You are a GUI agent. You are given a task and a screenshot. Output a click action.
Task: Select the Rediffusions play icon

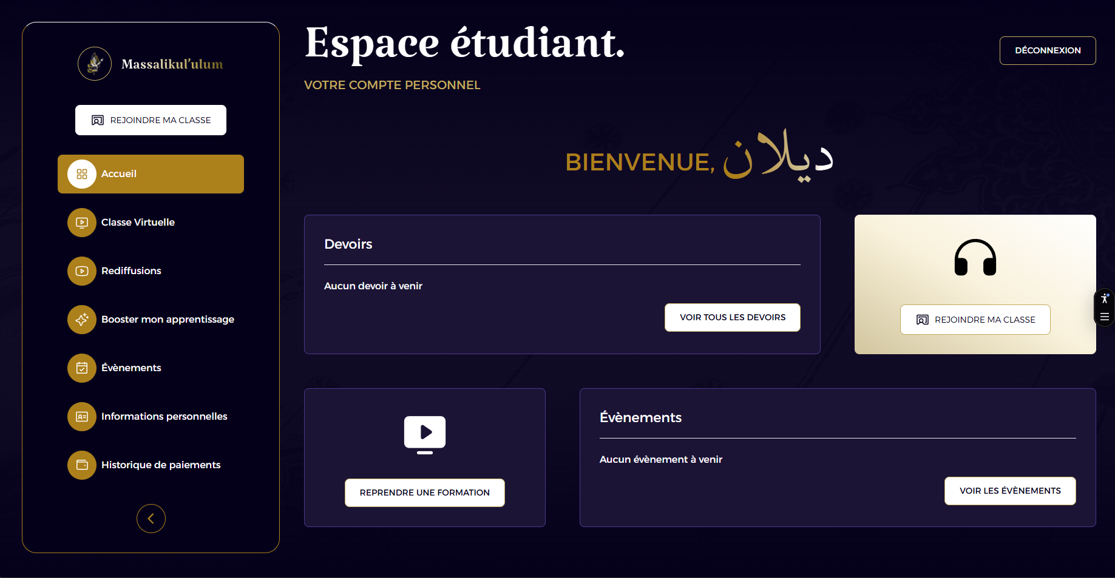pyautogui.click(x=81, y=271)
